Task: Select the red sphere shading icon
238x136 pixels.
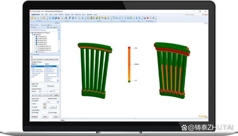Action: (x=59, y=18)
